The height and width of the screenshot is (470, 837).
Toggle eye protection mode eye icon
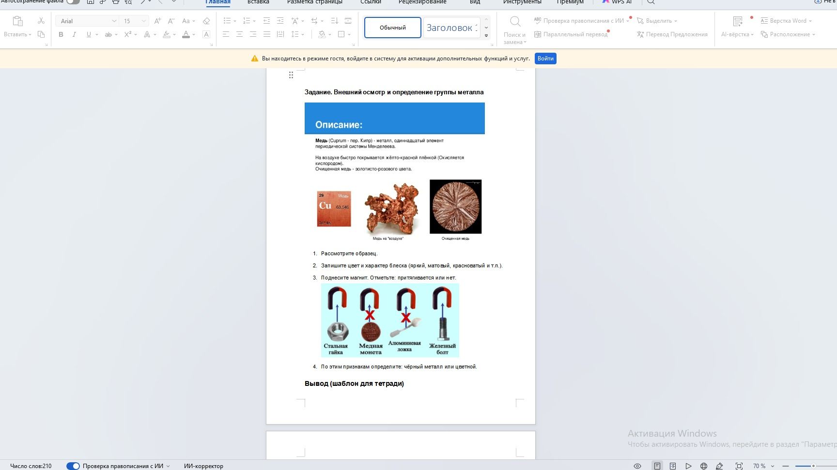pyautogui.click(x=637, y=466)
